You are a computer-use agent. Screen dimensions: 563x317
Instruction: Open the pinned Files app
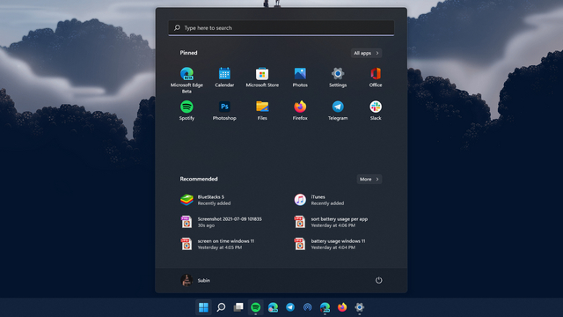[262, 110]
